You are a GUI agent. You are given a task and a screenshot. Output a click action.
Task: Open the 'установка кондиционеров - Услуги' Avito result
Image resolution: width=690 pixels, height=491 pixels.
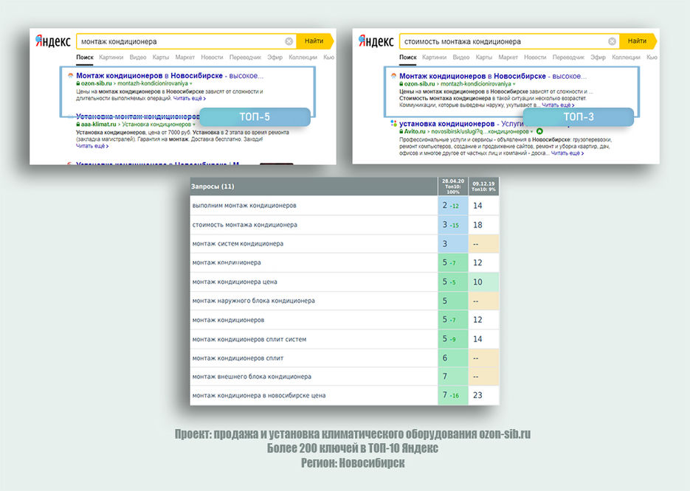coord(461,124)
